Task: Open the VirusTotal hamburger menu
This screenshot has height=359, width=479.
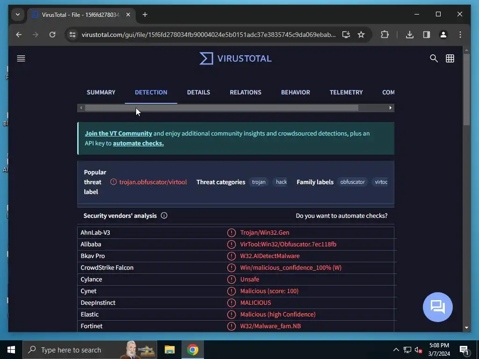Action: [x=21, y=58]
